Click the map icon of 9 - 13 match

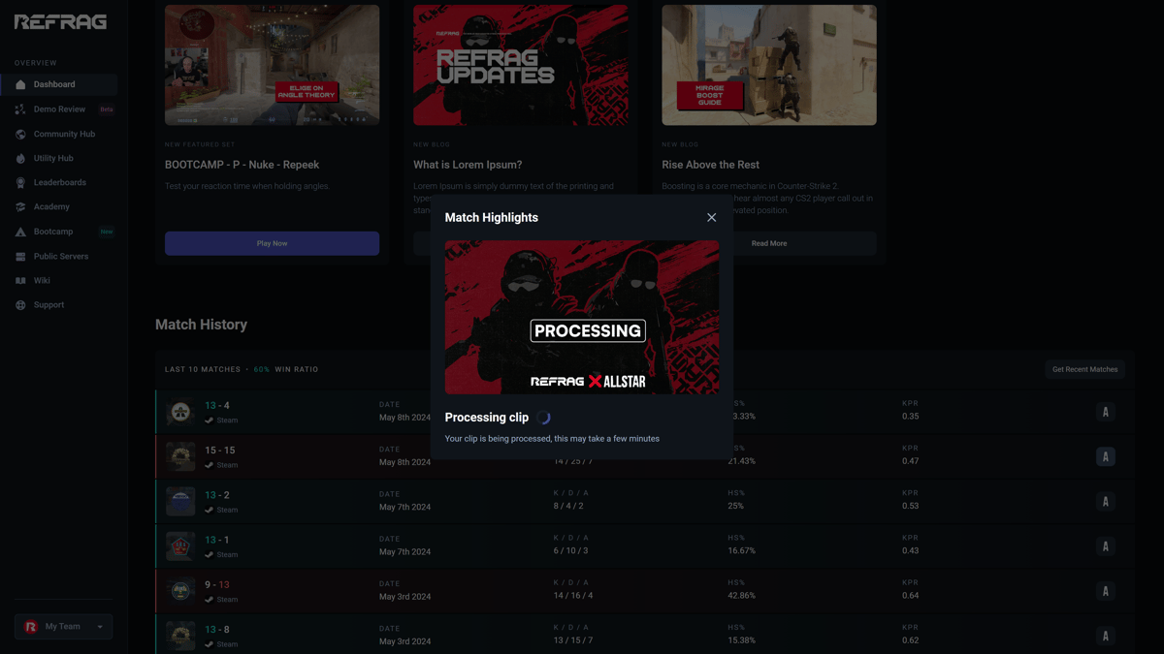point(180,591)
